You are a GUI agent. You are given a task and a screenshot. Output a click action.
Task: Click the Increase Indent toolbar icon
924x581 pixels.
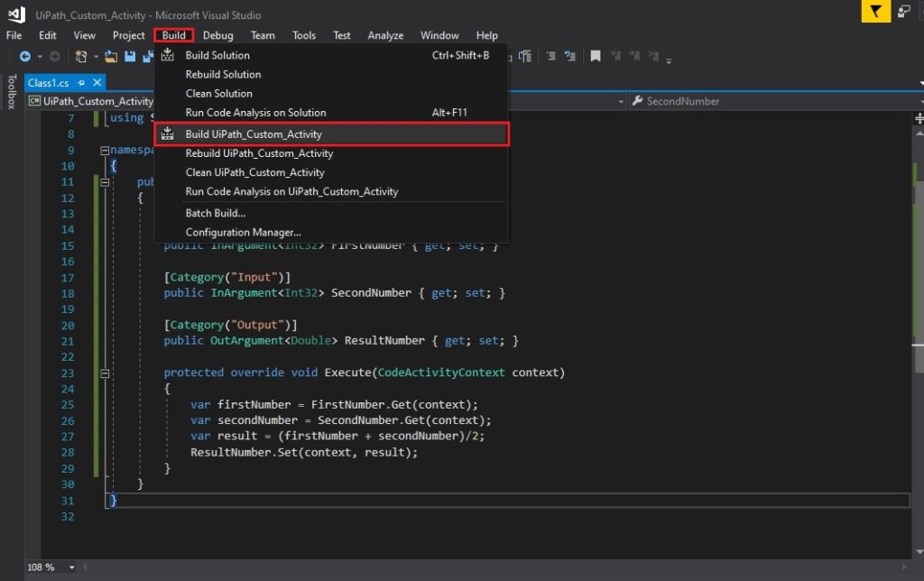click(x=550, y=56)
